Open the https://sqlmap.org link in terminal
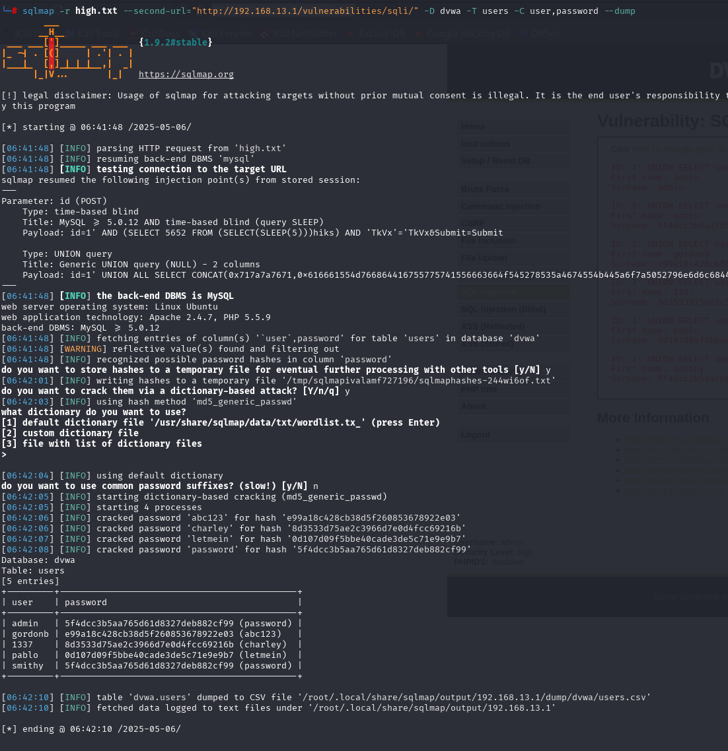 click(x=186, y=74)
